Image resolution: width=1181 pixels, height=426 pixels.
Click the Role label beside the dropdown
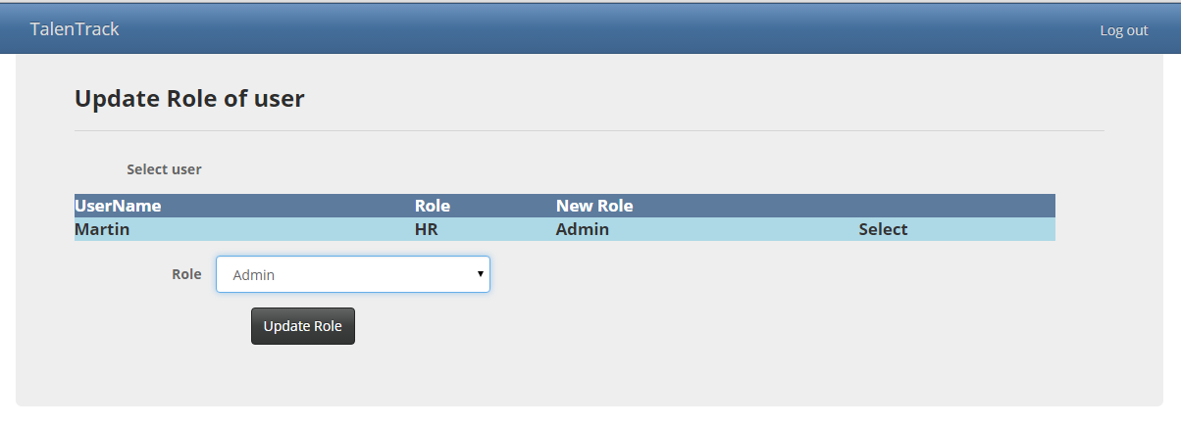click(186, 274)
